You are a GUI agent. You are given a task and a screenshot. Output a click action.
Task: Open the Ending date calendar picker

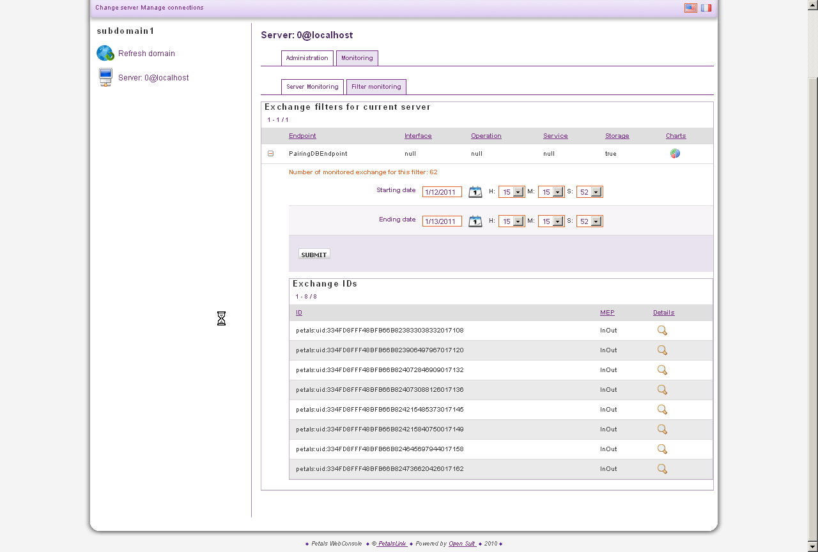475,221
